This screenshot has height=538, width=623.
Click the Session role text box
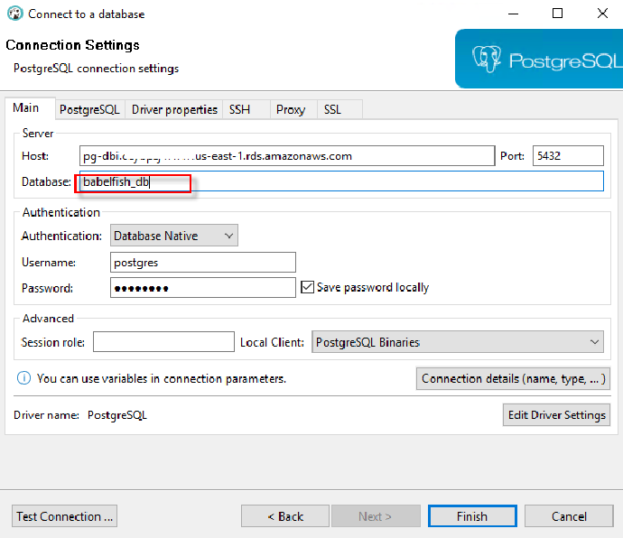[x=163, y=342]
